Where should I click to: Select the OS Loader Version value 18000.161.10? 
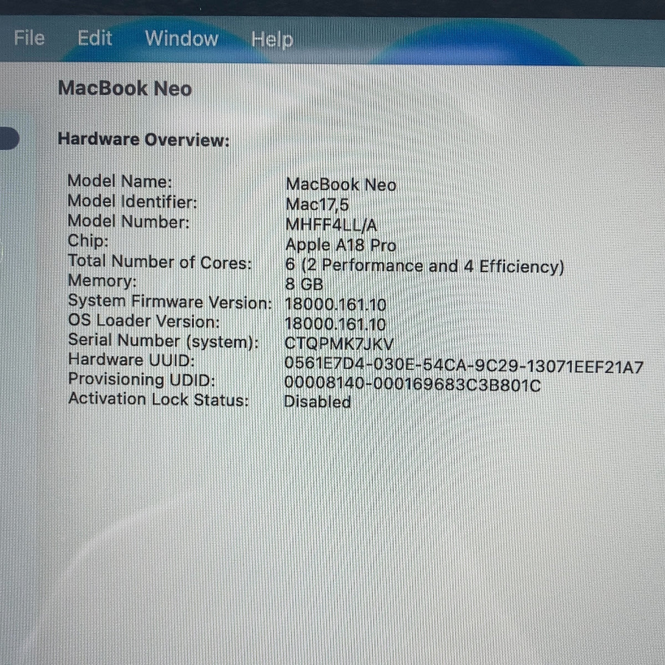tap(335, 324)
